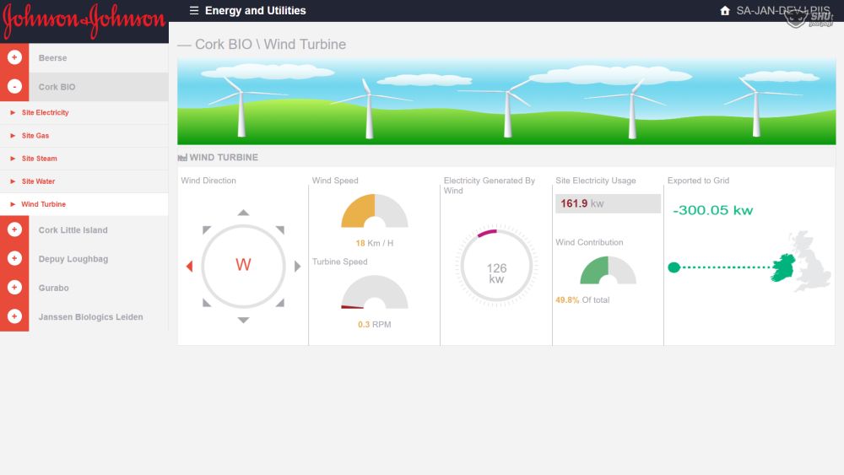This screenshot has height=475, width=844.
Task: Click the arrow icon beside Site Water
Action: pos(13,181)
